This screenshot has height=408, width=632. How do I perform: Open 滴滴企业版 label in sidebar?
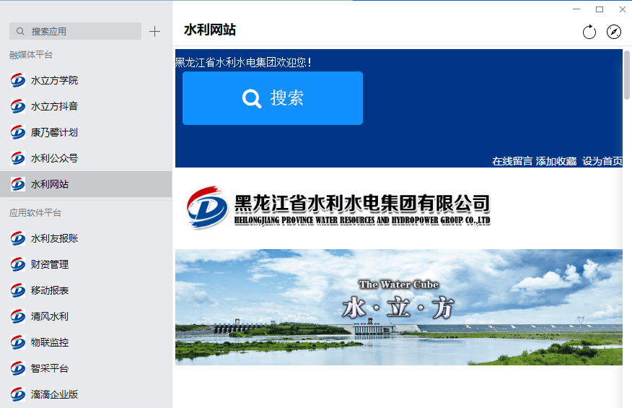click(54, 394)
